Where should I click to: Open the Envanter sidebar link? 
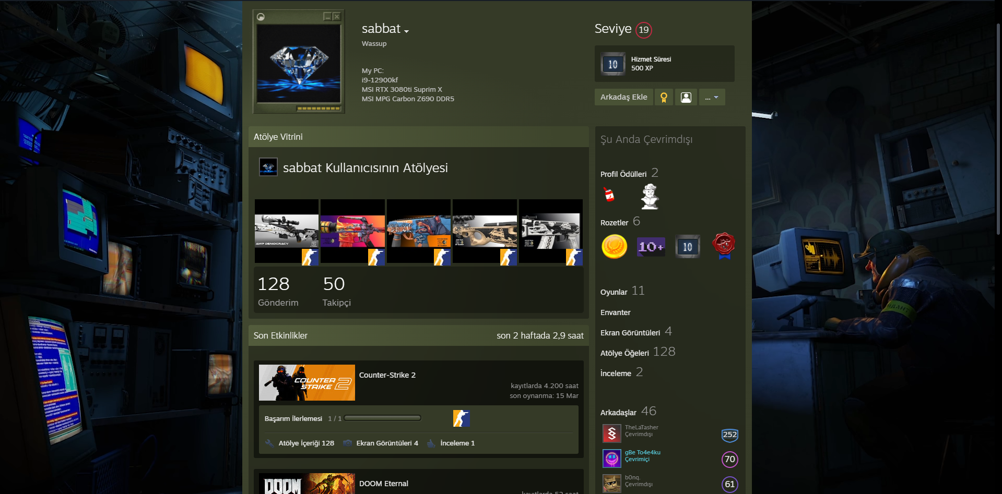tap(616, 312)
